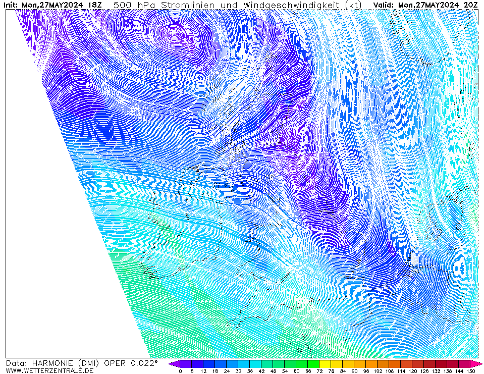
Task: Select the crimson swatch between 144 and 150
Action: (464, 364)
